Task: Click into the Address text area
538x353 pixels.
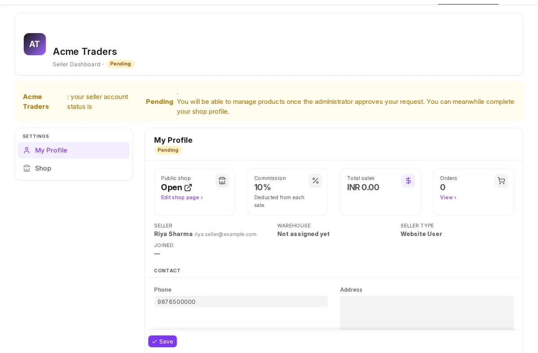Action: [x=427, y=314]
